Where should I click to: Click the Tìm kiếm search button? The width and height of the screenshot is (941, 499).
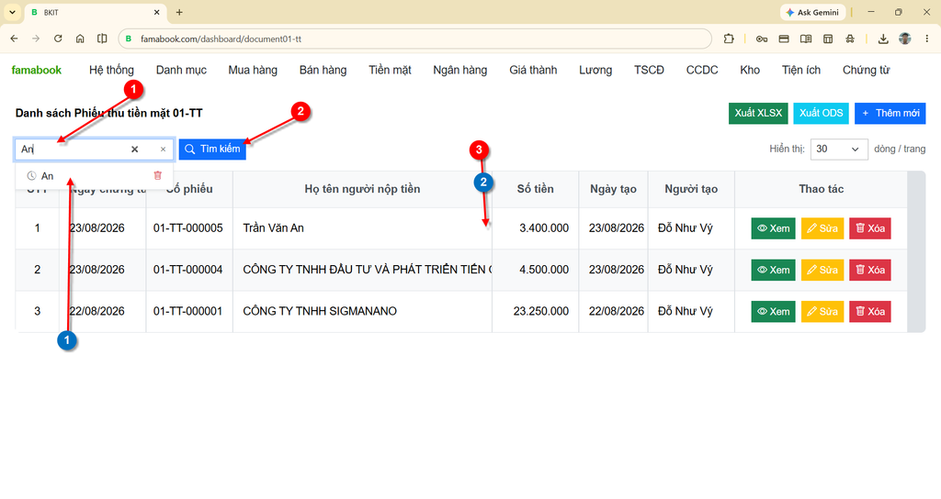(212, 150)
